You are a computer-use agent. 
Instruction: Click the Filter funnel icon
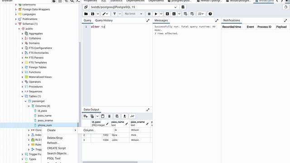(x=115, y=14)
